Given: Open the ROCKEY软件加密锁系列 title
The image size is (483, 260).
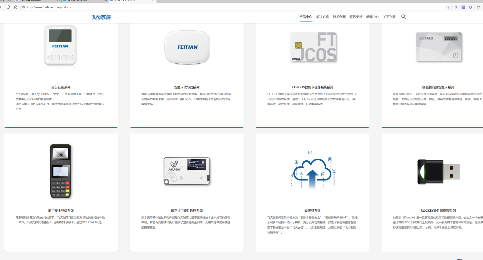Looking at the screenshot, I should (x=438, y=211).
